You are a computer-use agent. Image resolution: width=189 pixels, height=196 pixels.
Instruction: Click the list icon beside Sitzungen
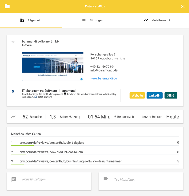point(84,20)
